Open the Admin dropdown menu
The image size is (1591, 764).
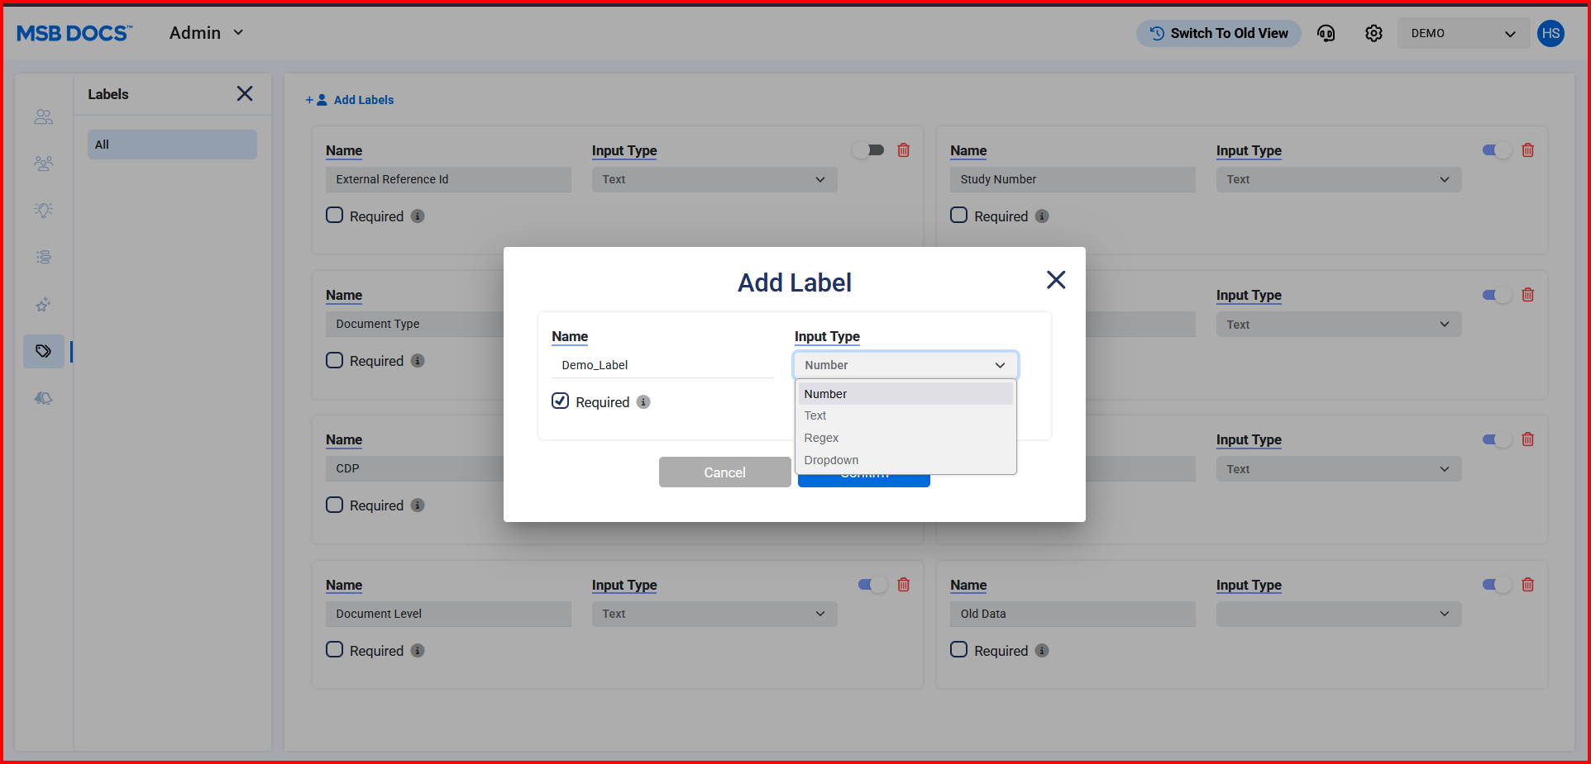click(x=206, y=33)
